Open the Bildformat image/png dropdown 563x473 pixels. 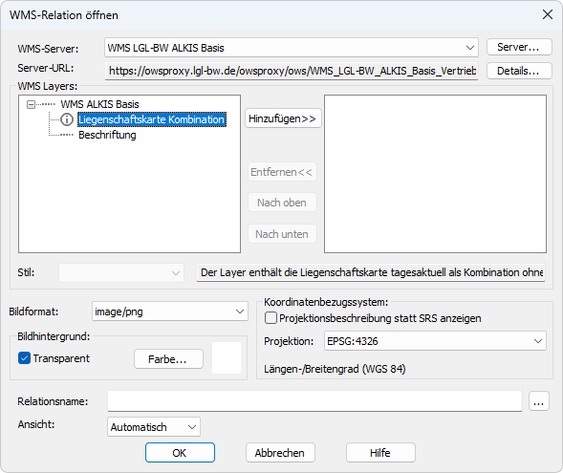click(x=170, y=312)
